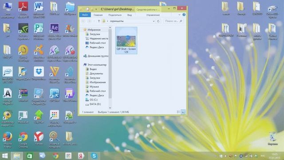
Task: Click Chrome icon on the taskbar
Action: [x=56, y=156]
